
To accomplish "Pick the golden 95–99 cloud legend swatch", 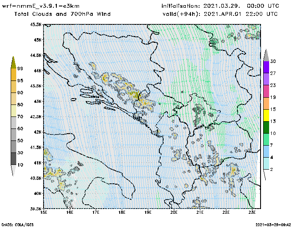I will [14, 75].
